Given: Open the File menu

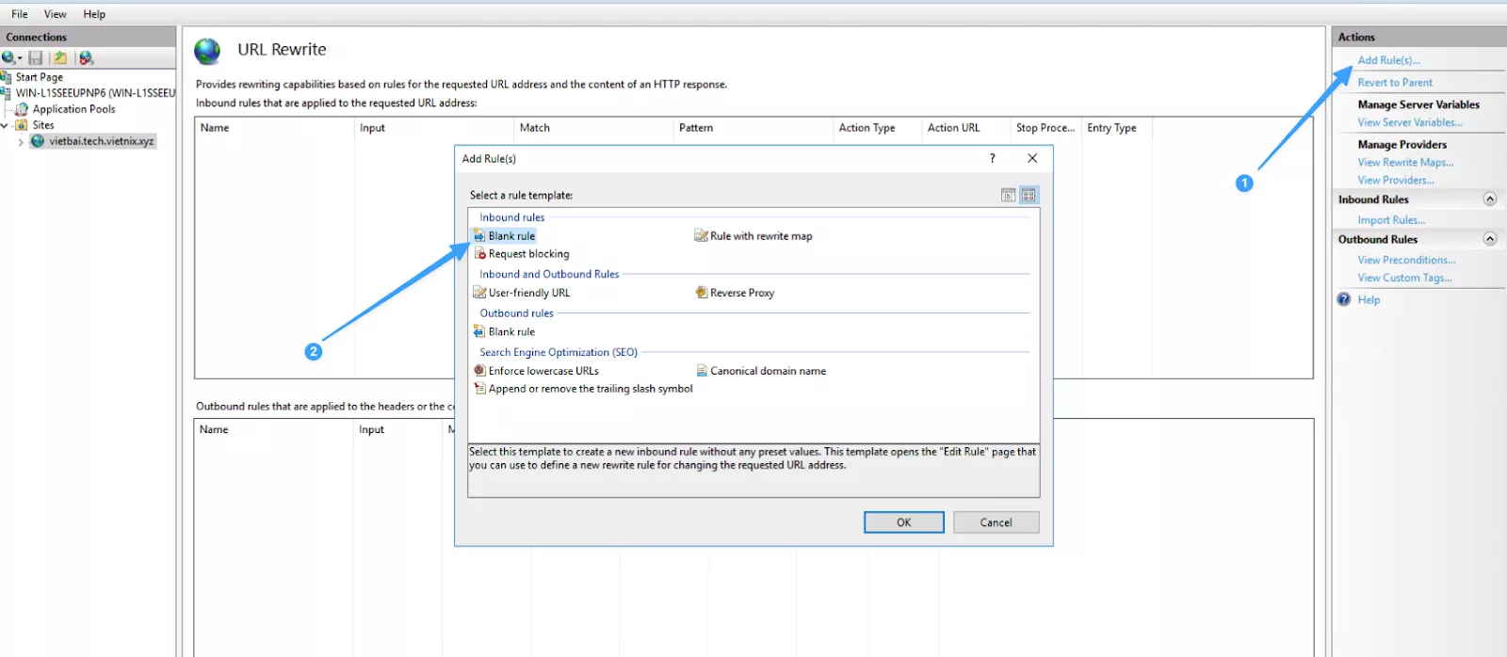Looking at the screenshot, I should pos(19,14).
